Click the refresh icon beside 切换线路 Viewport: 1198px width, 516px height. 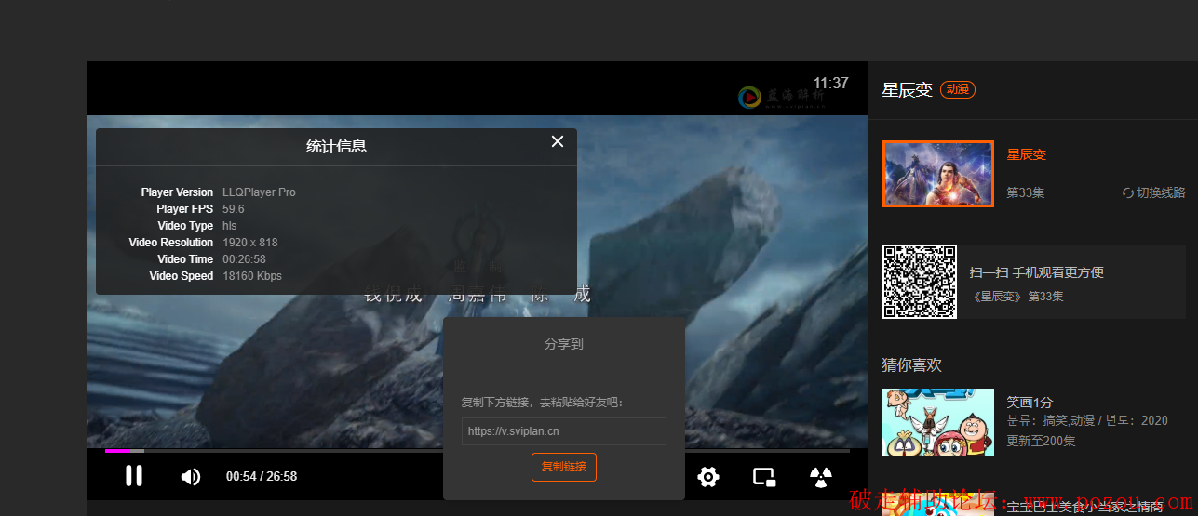(1128, 193)
